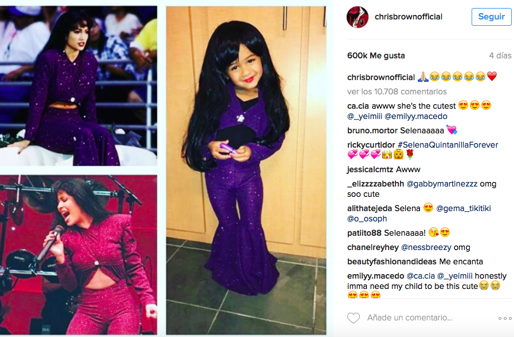The image size is (514, 337).
Task: Open the photo of child in purple jumpsuit
Action: pos(246,170)
